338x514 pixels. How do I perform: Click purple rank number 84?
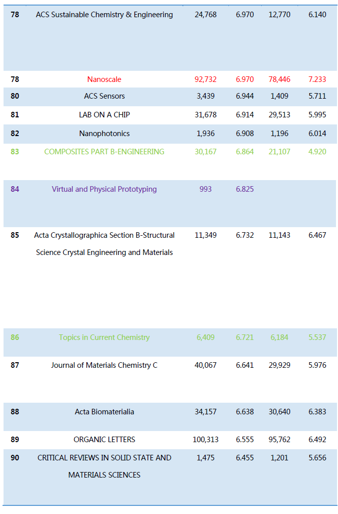15,189
